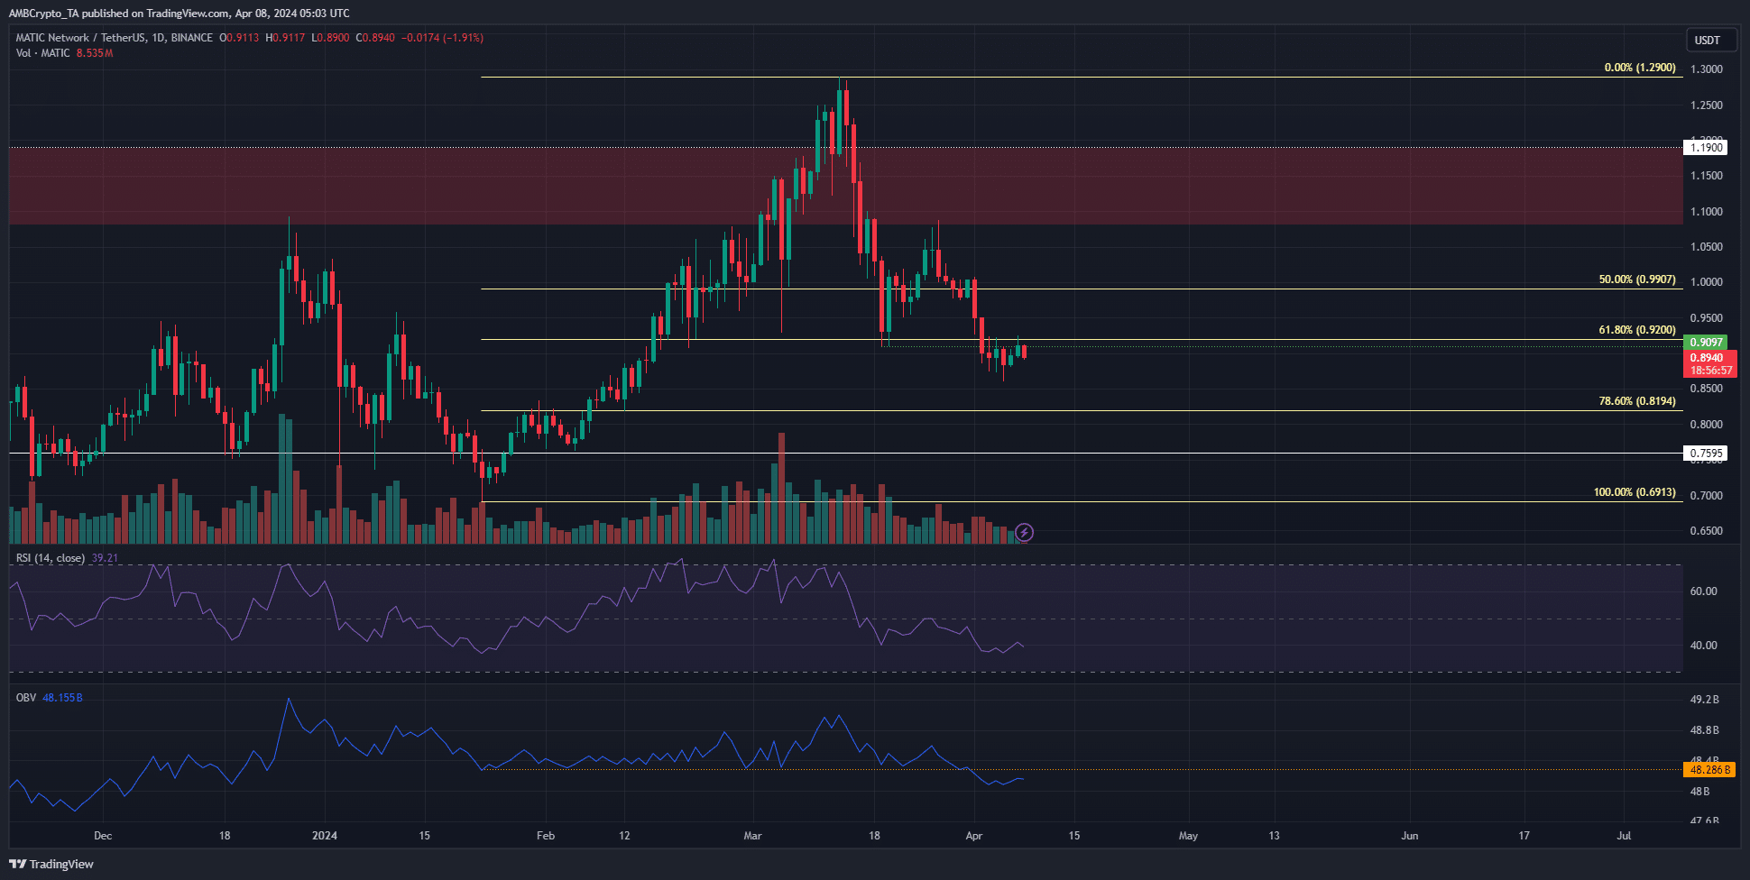The height and width of the screenshot is (880, 1750).
Task: Click the orange 48.286 B OBV tag
Action: pyautogui.click(x=1709, y=770)
